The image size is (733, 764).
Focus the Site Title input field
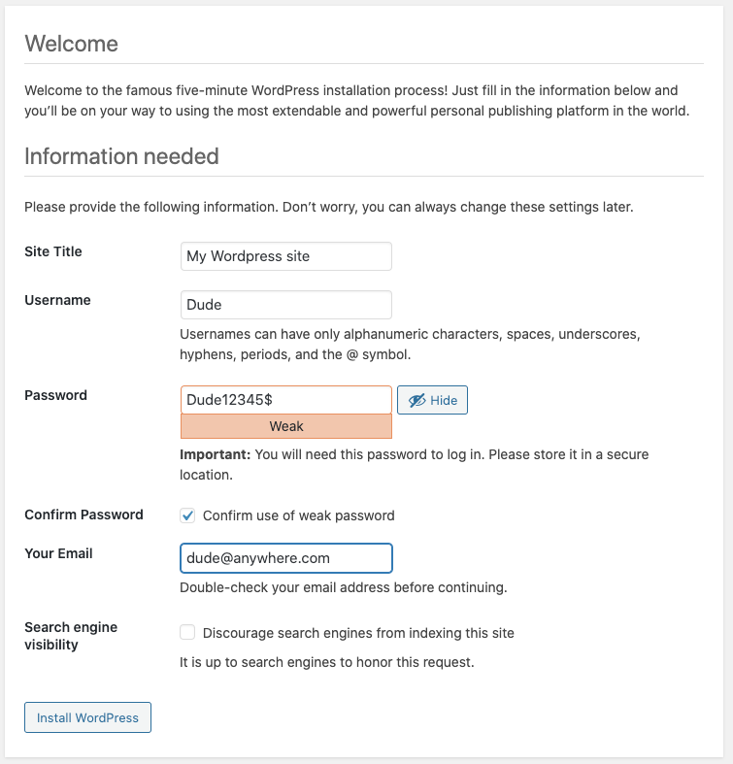coord(286,256)
